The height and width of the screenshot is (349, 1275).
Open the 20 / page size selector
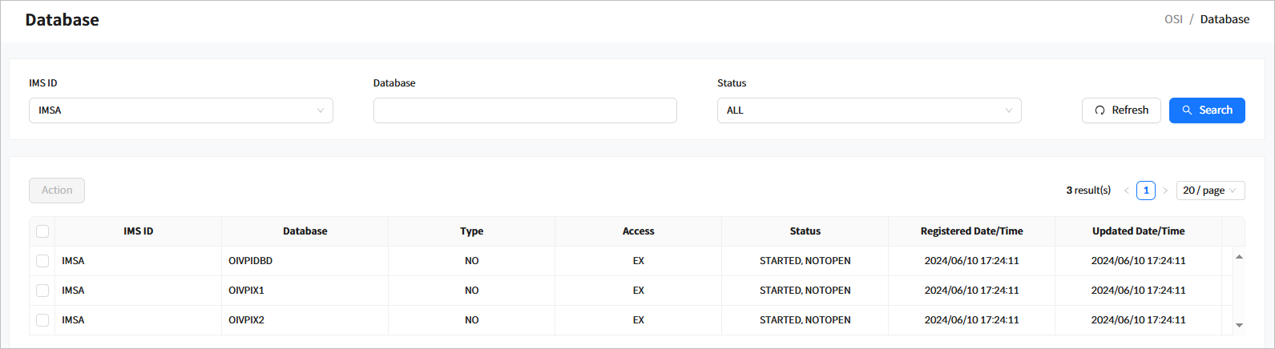pyautogui.click(x=1209, y=191)
